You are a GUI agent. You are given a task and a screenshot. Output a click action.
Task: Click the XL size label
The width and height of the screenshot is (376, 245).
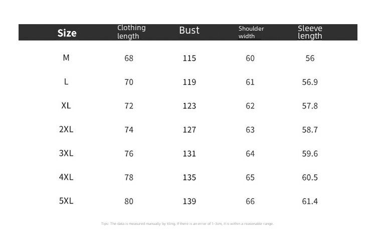(66, 105)
